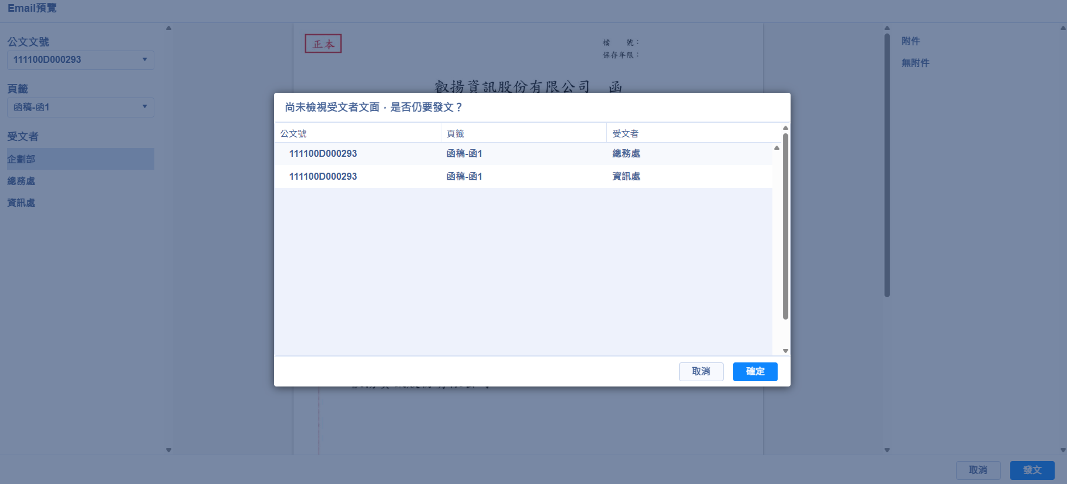Click the 確定 confirm button
1067x484 pixels.
pyautogui.click(x=755, y=371)
